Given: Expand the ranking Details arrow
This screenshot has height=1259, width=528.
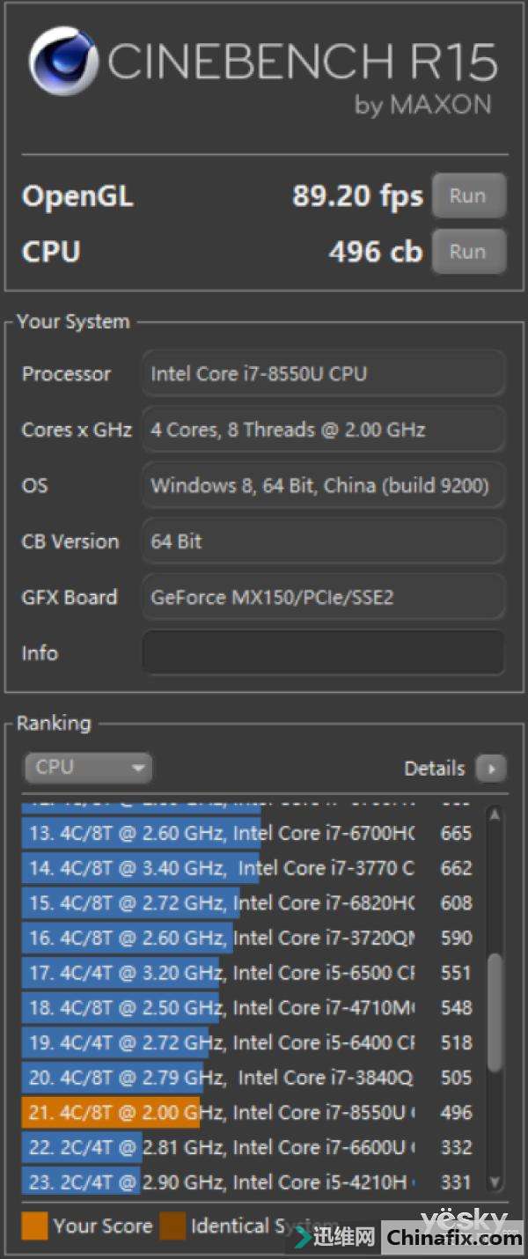Looking at the screenshot, I should pos(491,769).
